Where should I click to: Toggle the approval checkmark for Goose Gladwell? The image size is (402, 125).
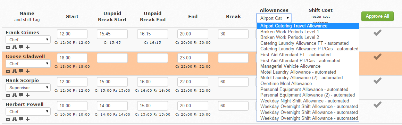click(377, 57)
